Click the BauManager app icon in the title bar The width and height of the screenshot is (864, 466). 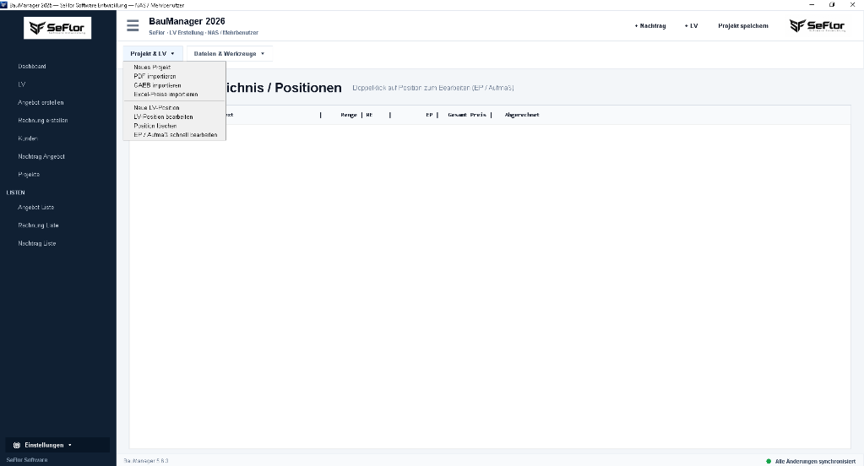click(x=4, y=5)
